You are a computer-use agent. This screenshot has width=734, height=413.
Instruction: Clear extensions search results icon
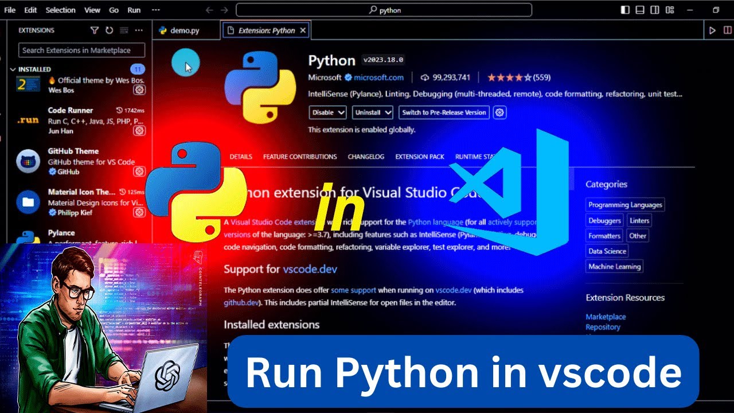(x=123, y=30)
